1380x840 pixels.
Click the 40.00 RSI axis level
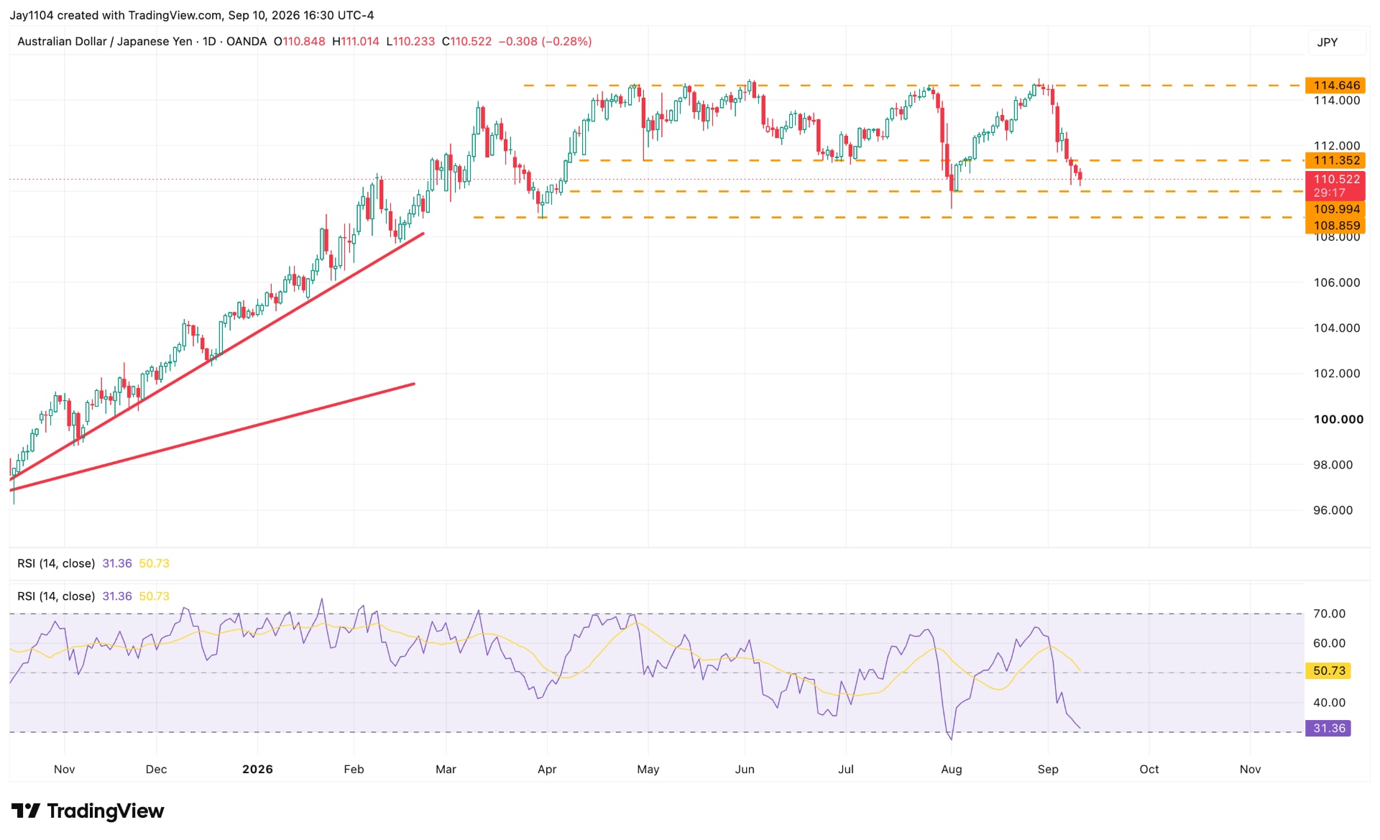pyautogui.click(x=1329, y=703)
